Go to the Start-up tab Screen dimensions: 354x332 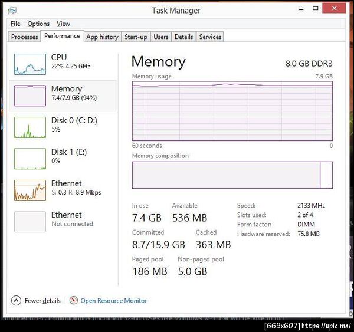pos(136,37)
